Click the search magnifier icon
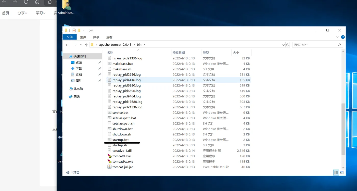Viewport: 357px width, 191px height. point(339,45)
